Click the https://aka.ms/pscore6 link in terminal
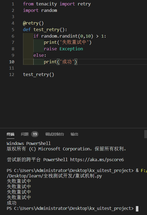Screen dimensions: 147x215 tap(97, 160)
